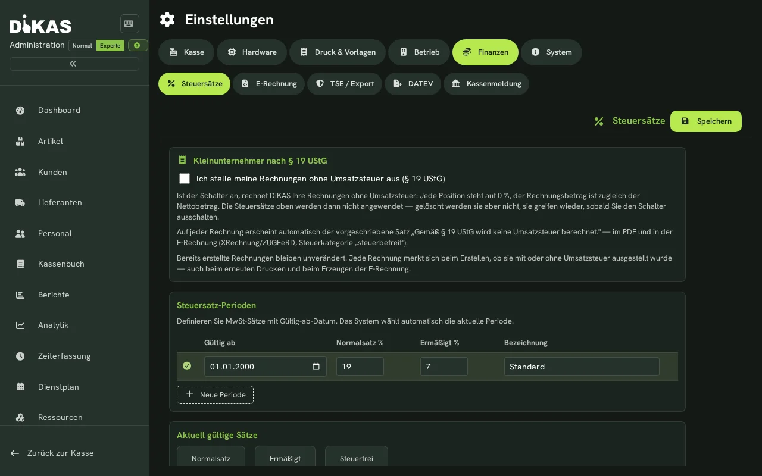762x476 pixels.
Task: Click the green question mark help button
Action: (x=138, y=45)
